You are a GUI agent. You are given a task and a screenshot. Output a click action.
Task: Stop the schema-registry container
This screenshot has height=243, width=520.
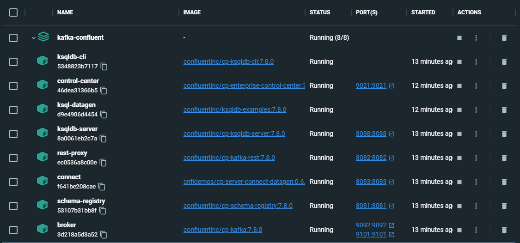[x=459, y=206]
